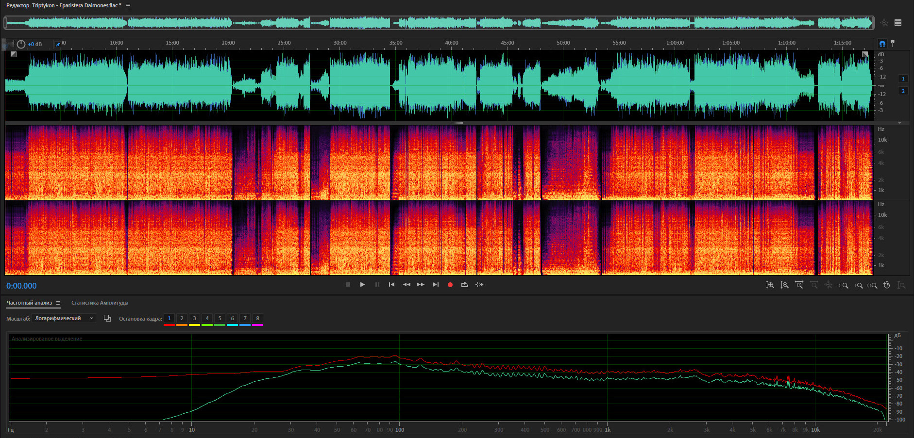Click the 30:00 mark on time ruler

(x=340, y=43)
